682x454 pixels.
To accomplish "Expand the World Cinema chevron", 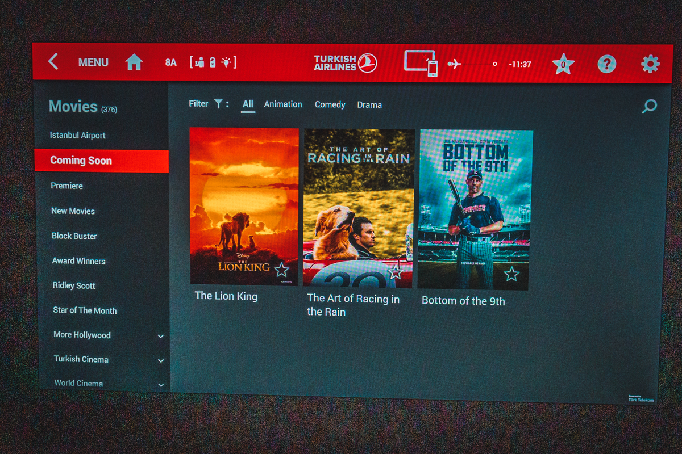I will (161, 385).
